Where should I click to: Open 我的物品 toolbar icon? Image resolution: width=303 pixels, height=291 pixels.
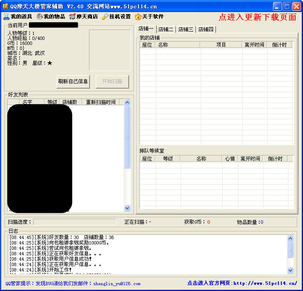click(39, 17)
